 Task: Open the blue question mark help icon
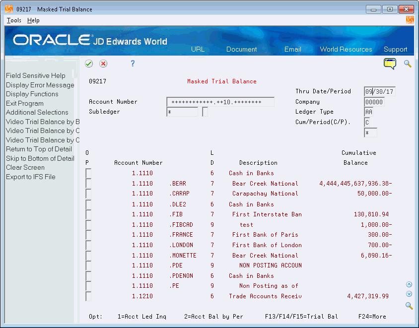tap(133, 64)
